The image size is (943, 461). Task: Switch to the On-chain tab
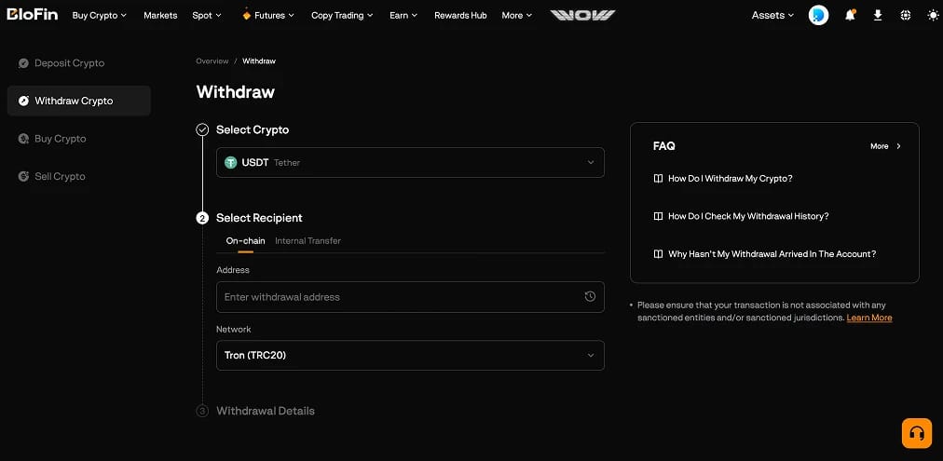[245, 241]
